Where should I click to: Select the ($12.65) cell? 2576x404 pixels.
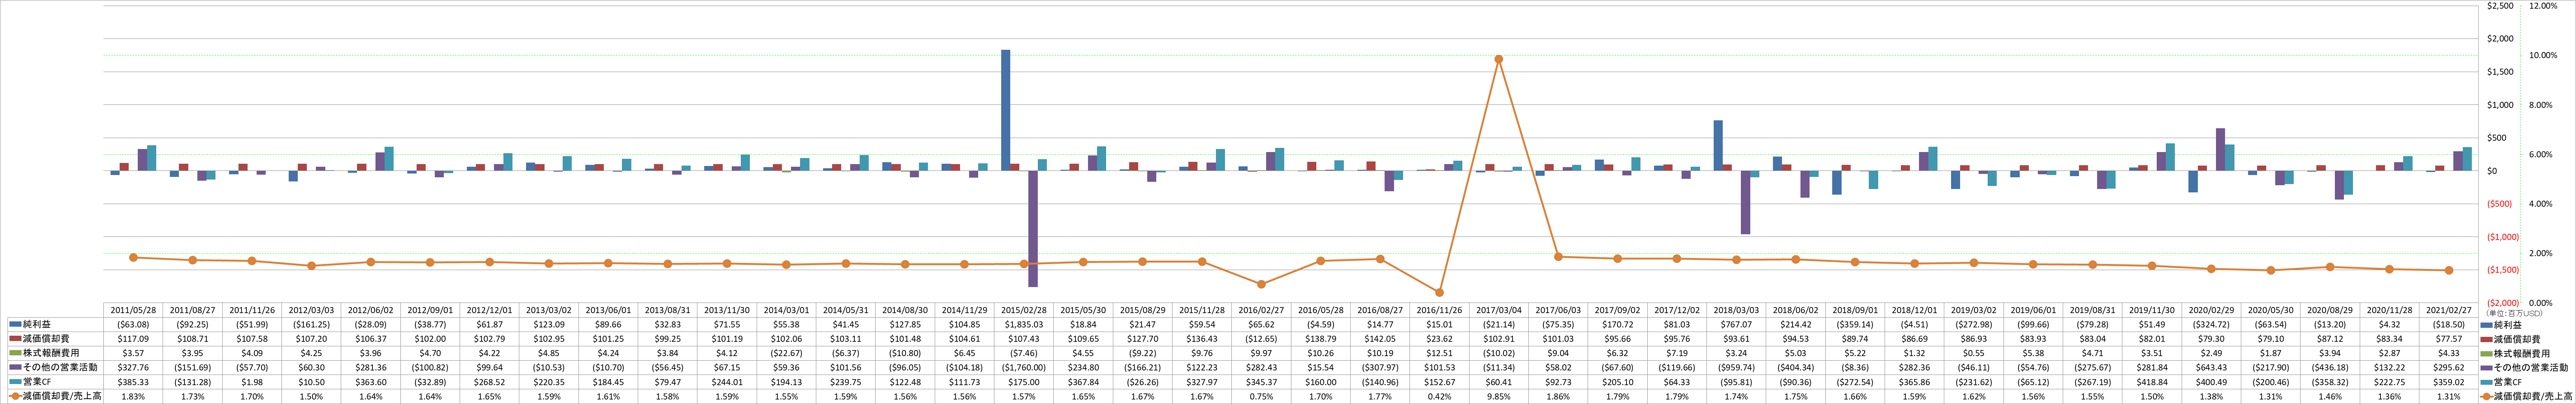[x=1261, y=339]
